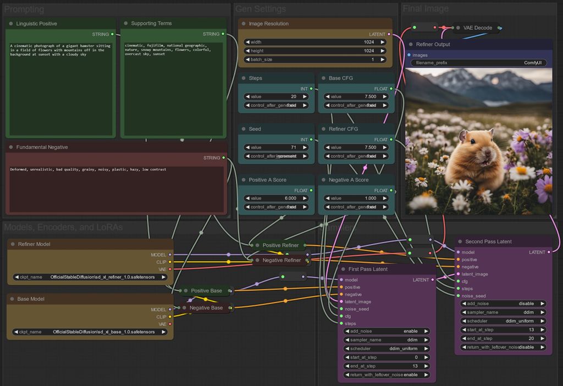563x386 pixels.
Task: Click the latent_image input port on First Pass Latent
Action: (x=341, y=301)
